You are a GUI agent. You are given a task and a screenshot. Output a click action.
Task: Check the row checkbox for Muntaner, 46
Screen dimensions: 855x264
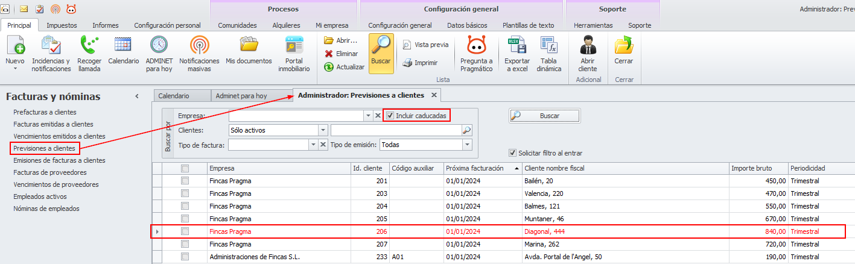click(x=185, y=219)
